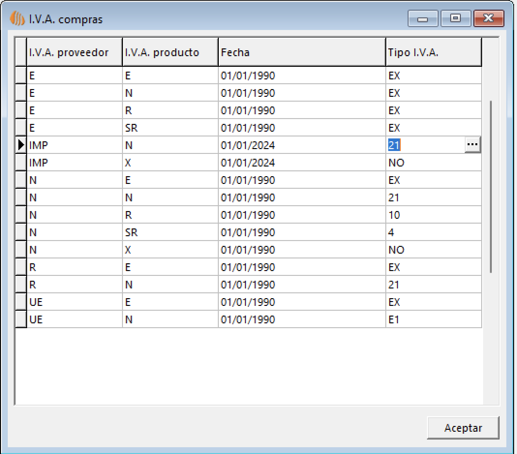Open the ellipsis lookup button in Tipo I.V.A.
517x454 pixels.
tap(472, 145)
